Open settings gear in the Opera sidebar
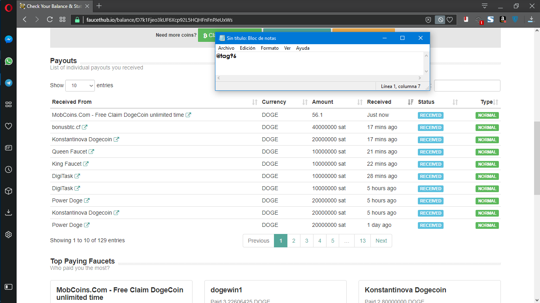This screenshot has width=540, height=303. (8, 234)
